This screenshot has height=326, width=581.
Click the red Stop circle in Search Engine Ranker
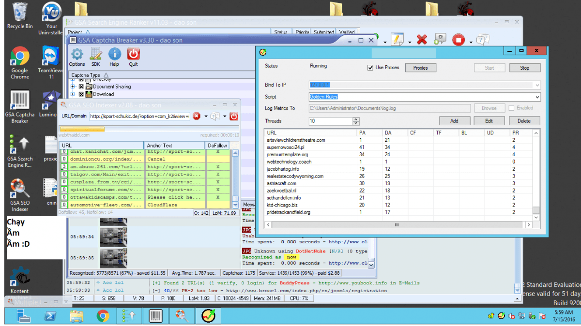pyautogui.click(x=459, y=40)
